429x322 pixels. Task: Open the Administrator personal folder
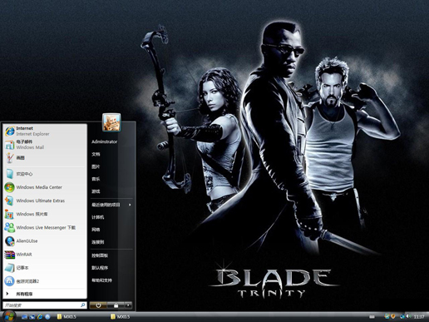click(105, 141)
